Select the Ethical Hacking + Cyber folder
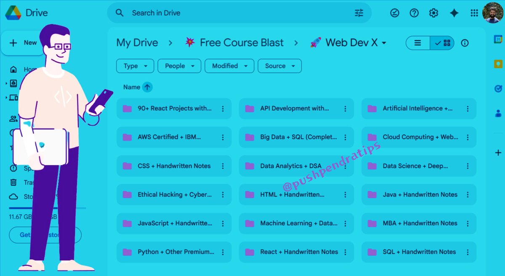Screen dimensions: 505x276 [x=174, y=195]
